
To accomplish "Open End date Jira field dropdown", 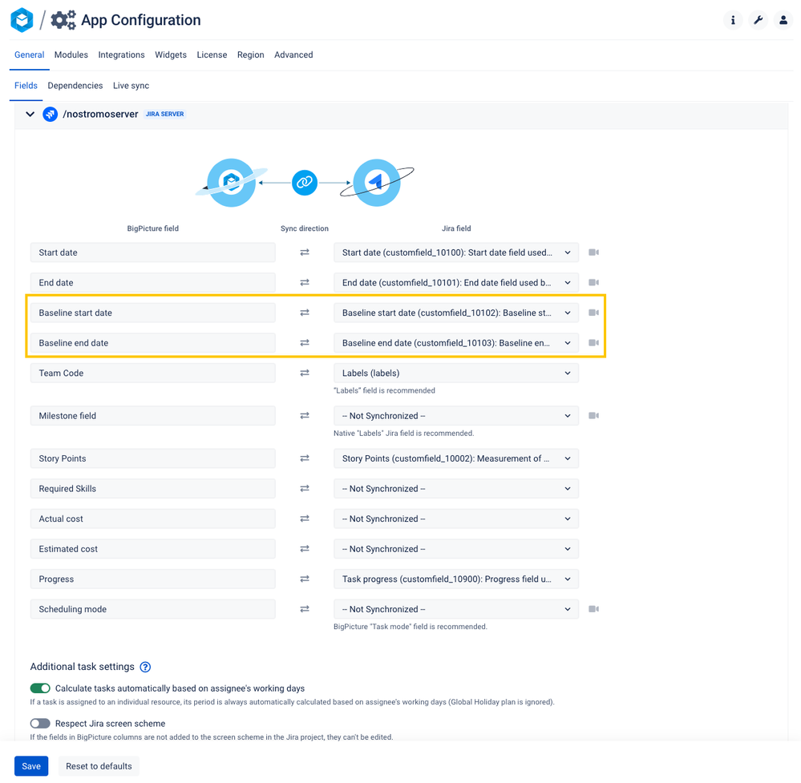I will pyautogui.click(x=456, y=282).
